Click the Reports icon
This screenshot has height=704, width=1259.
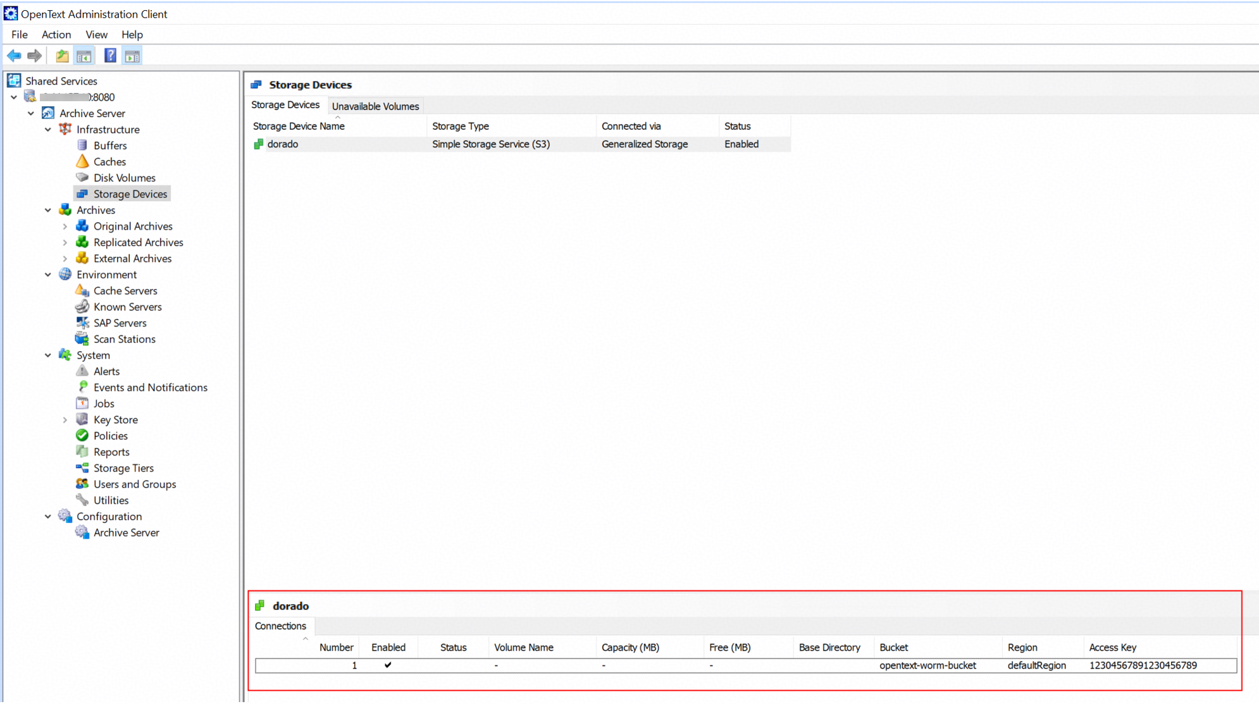[82, 452]
